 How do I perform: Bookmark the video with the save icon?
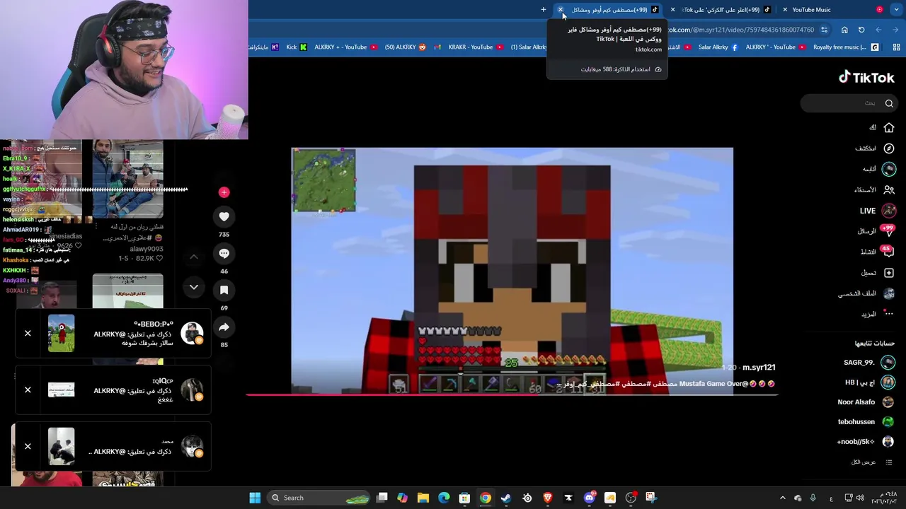[x=224, y=291]
